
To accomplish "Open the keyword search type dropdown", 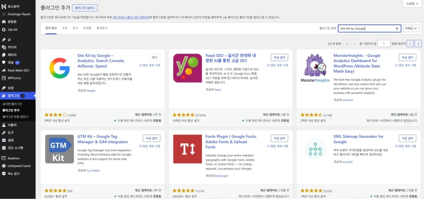I will click(x=411, y=29).
